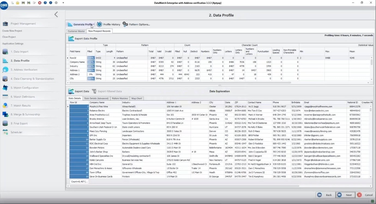Click the second of the two floppy-disk save icons

29,3
